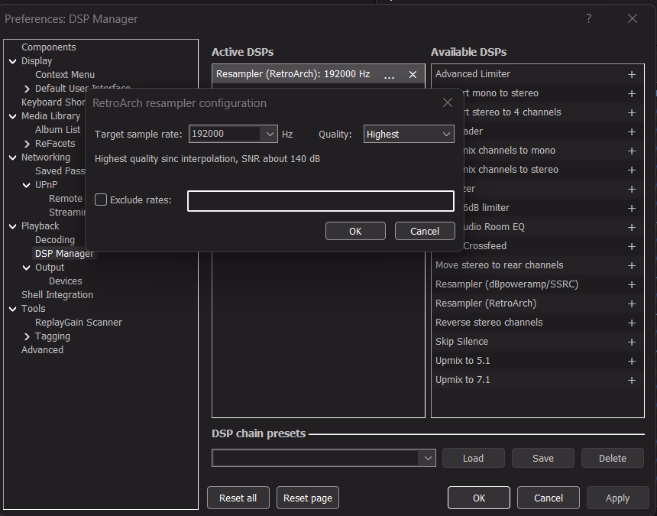657x516 pixels.
Task: Enable the Exclude rates checkbox
Action: point(101,200)
